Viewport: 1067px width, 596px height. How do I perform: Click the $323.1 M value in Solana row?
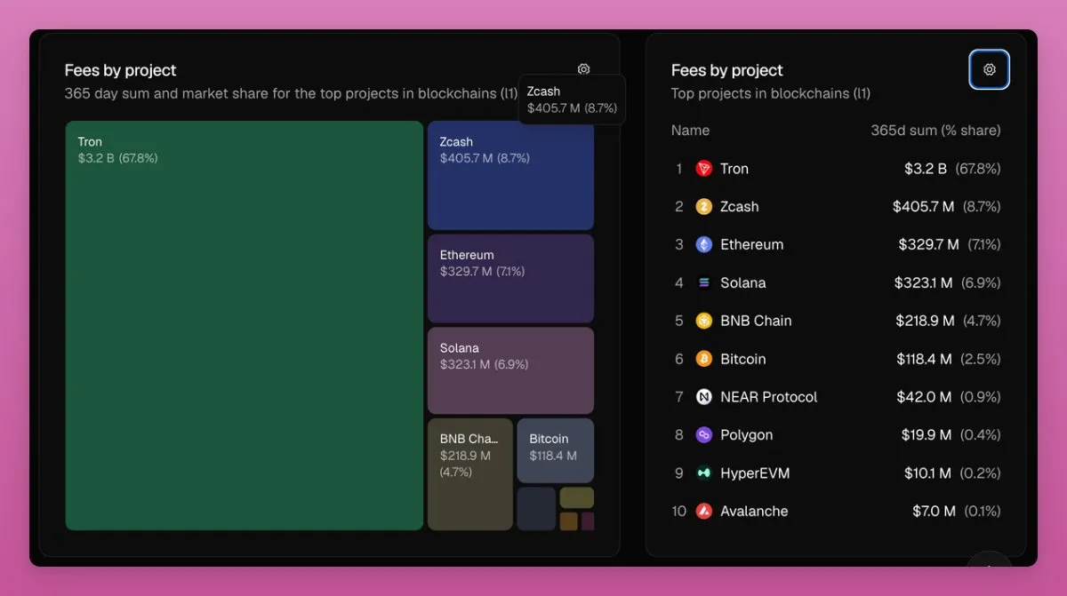924,283
